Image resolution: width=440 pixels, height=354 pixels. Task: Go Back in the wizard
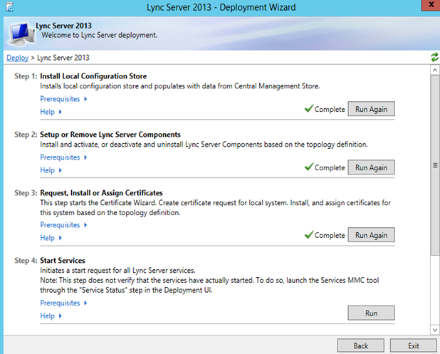360,345
